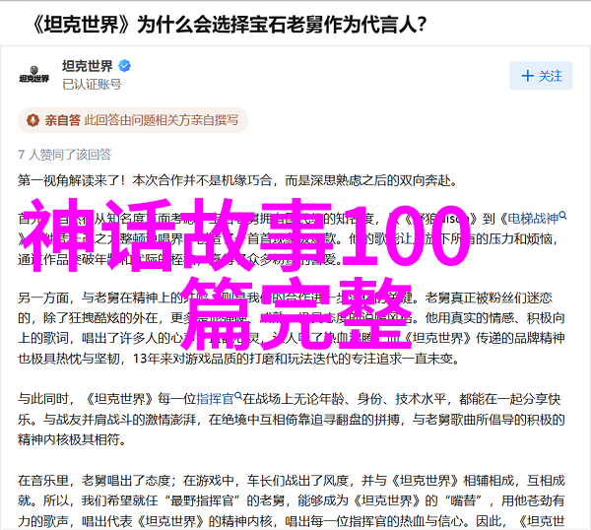Open the 坦克世界 author name
The image size is (591, 530).
coord(87,66)
